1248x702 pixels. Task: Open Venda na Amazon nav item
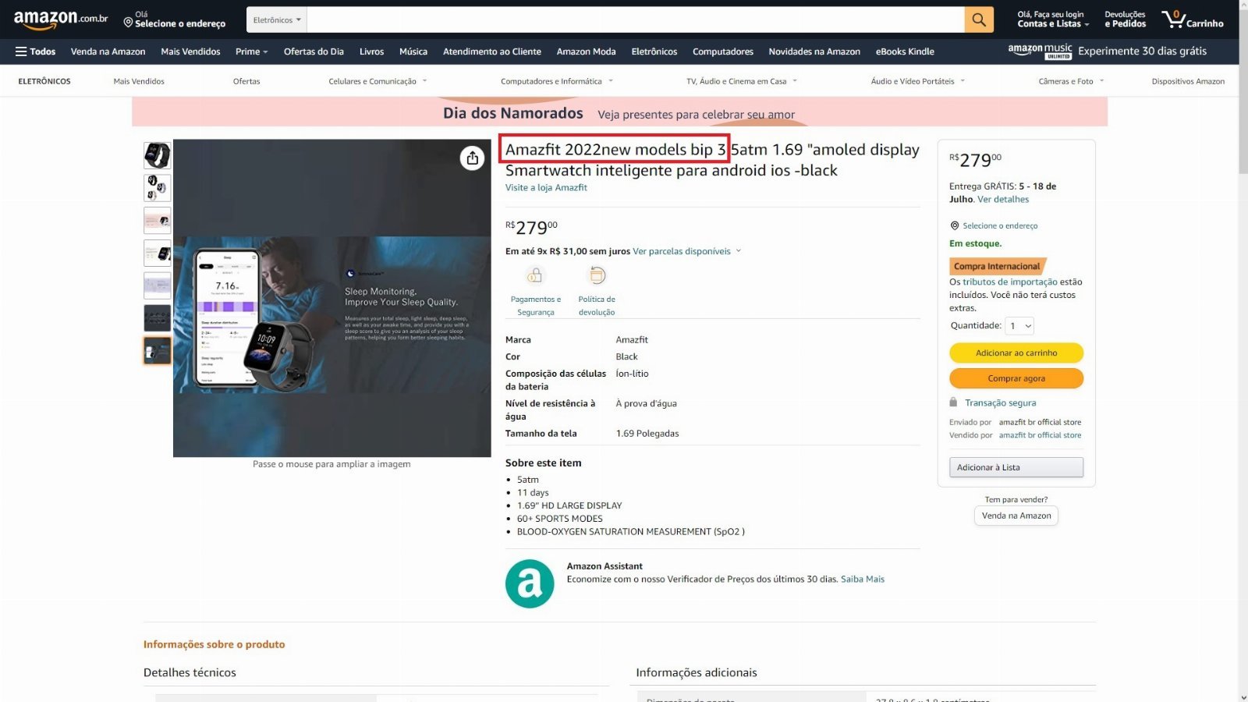pos(108,51)
